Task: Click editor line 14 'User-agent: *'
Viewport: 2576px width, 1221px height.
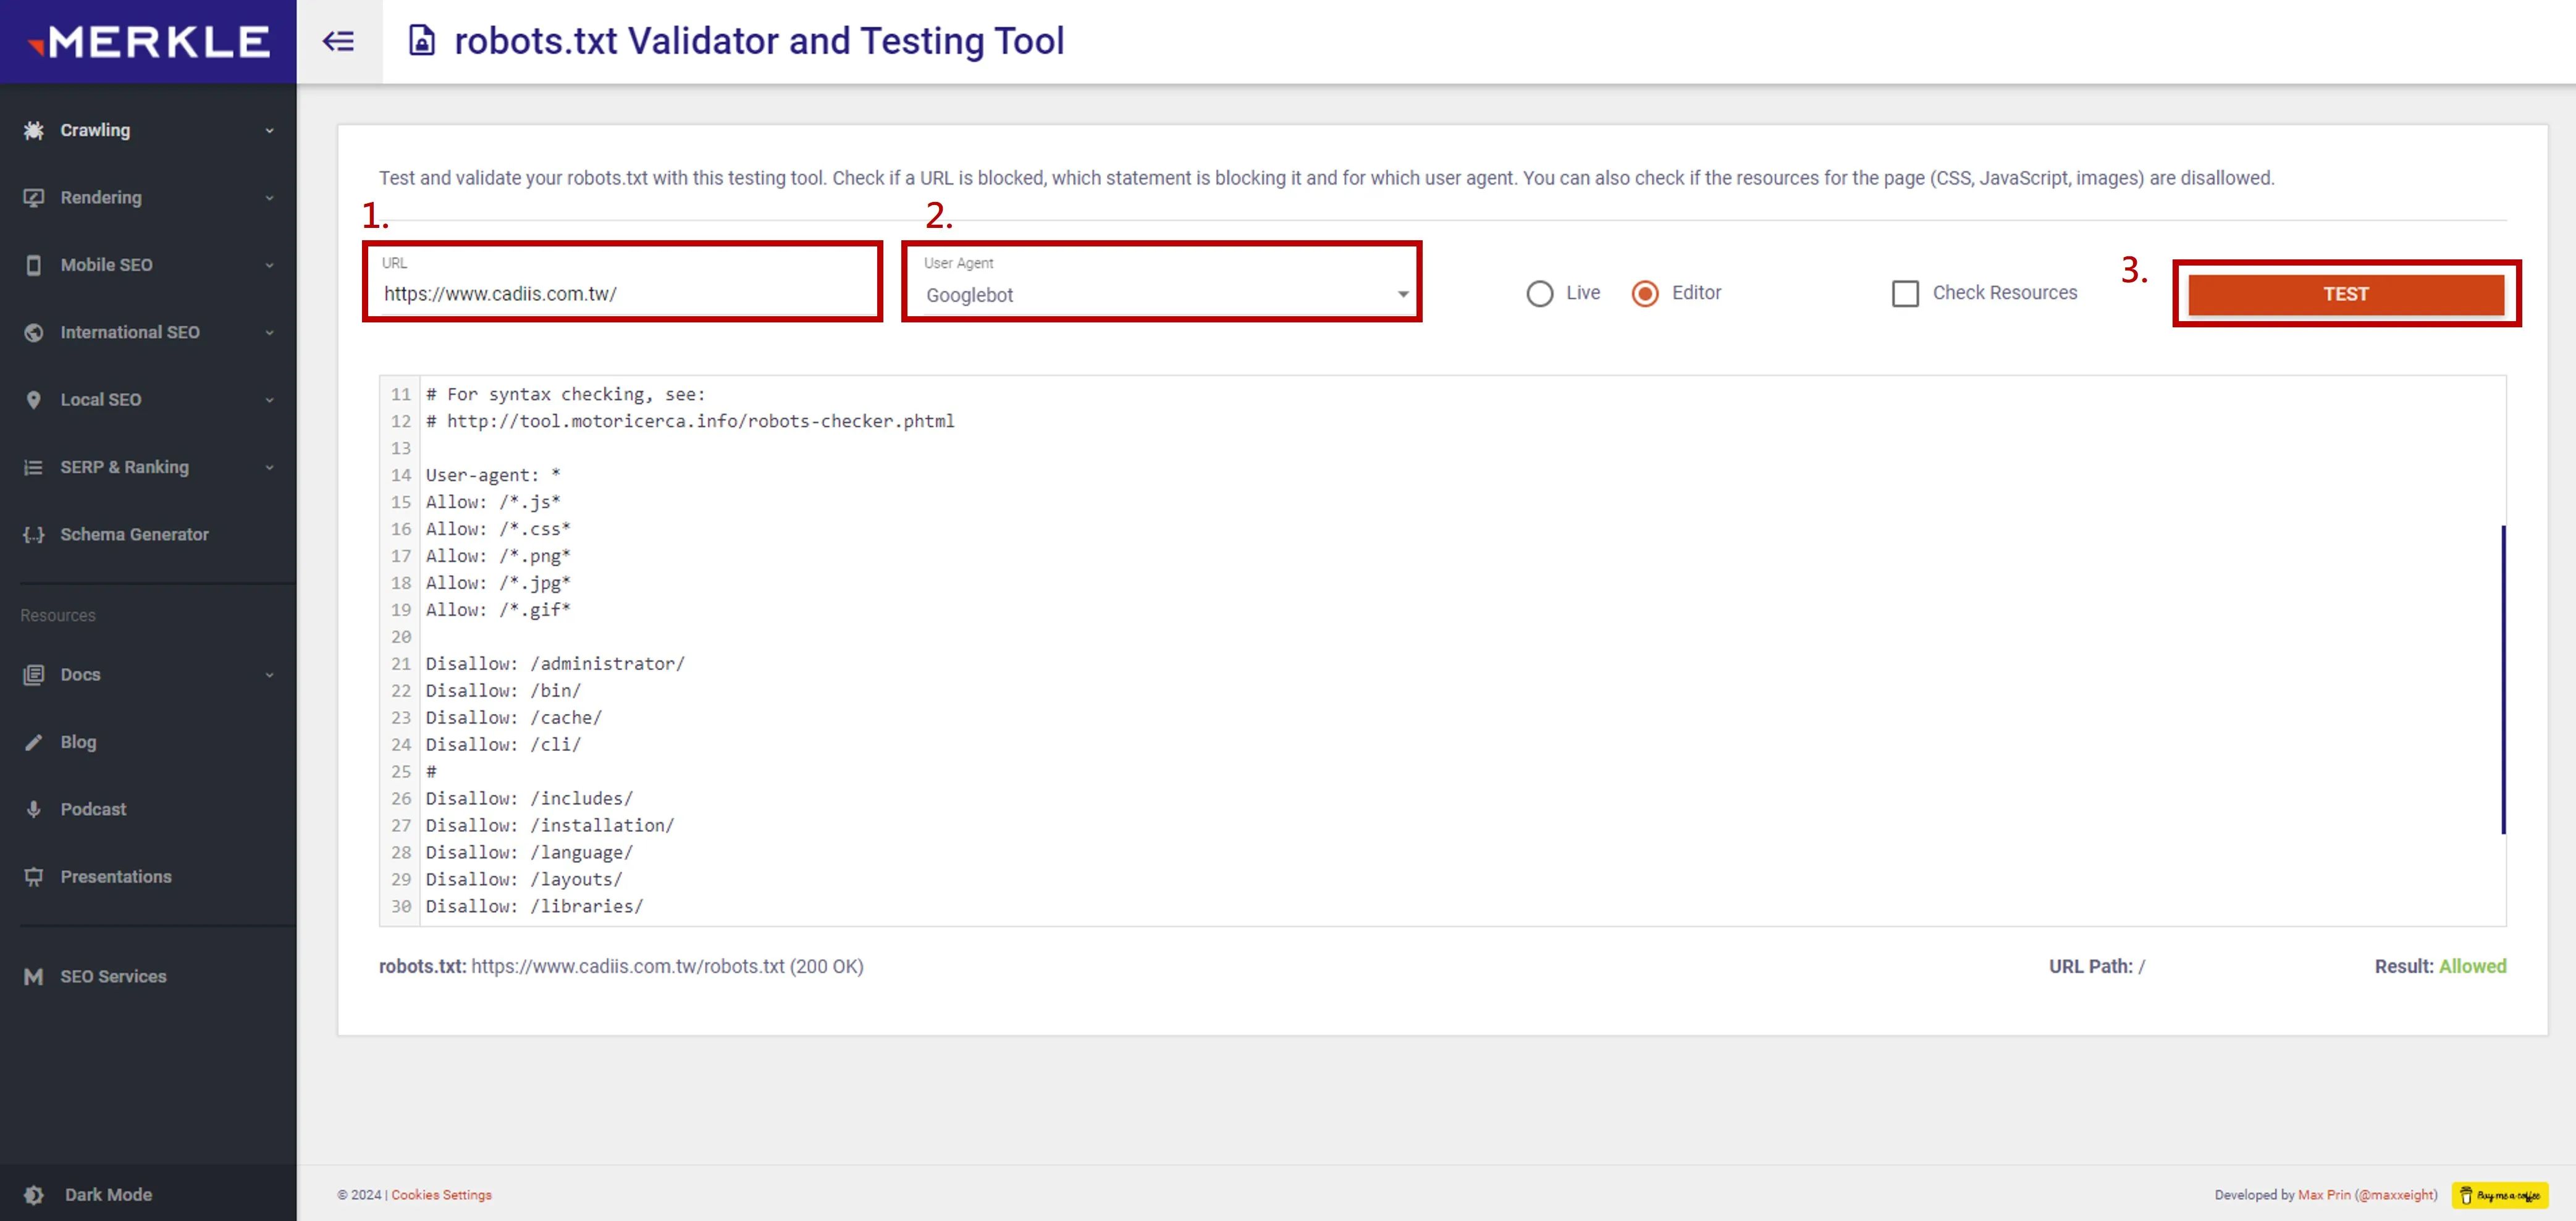Action: pyautogui.click(x=492, y=475)
